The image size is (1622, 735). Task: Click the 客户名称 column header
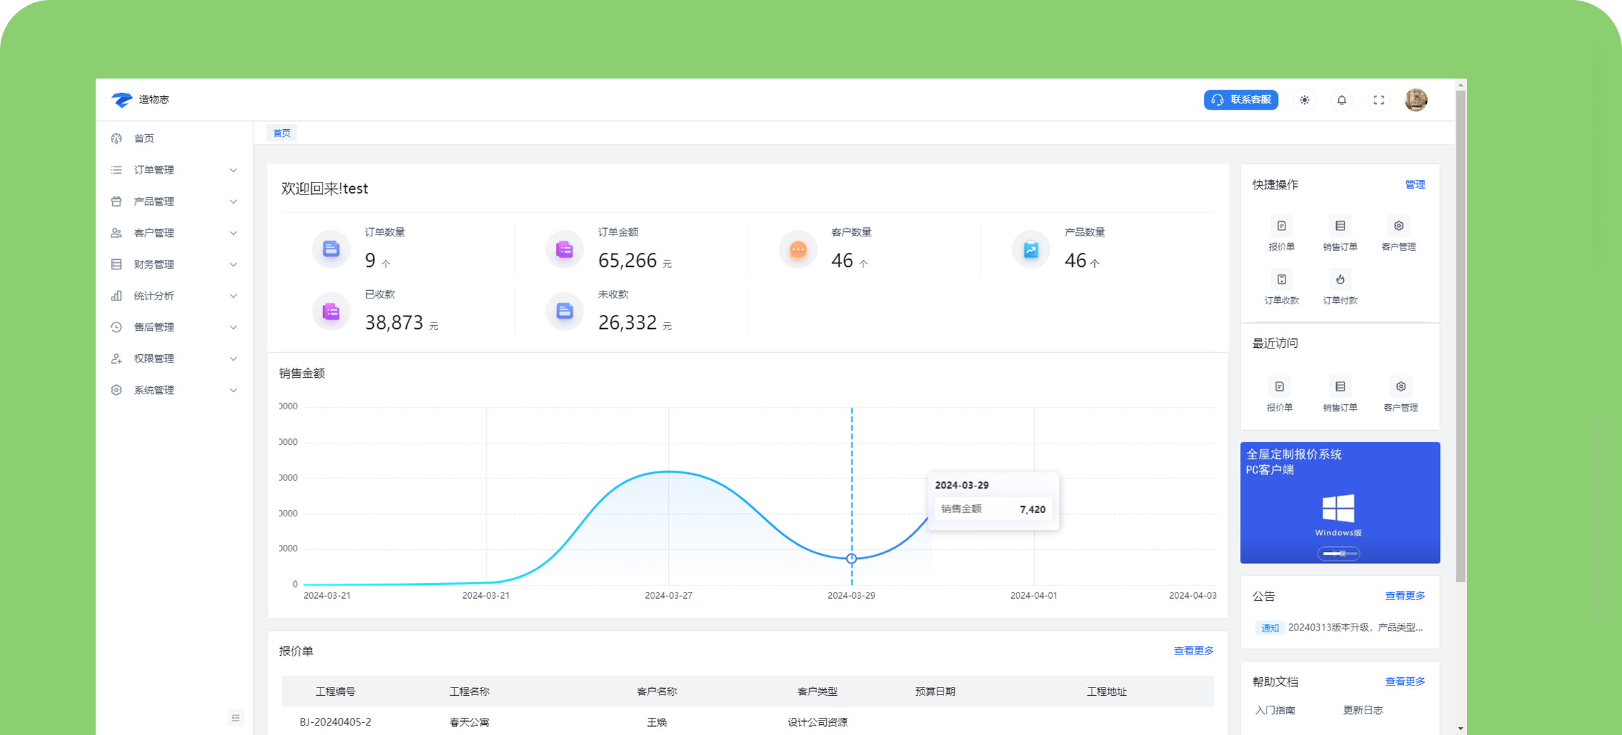click(x=656, y=691)
